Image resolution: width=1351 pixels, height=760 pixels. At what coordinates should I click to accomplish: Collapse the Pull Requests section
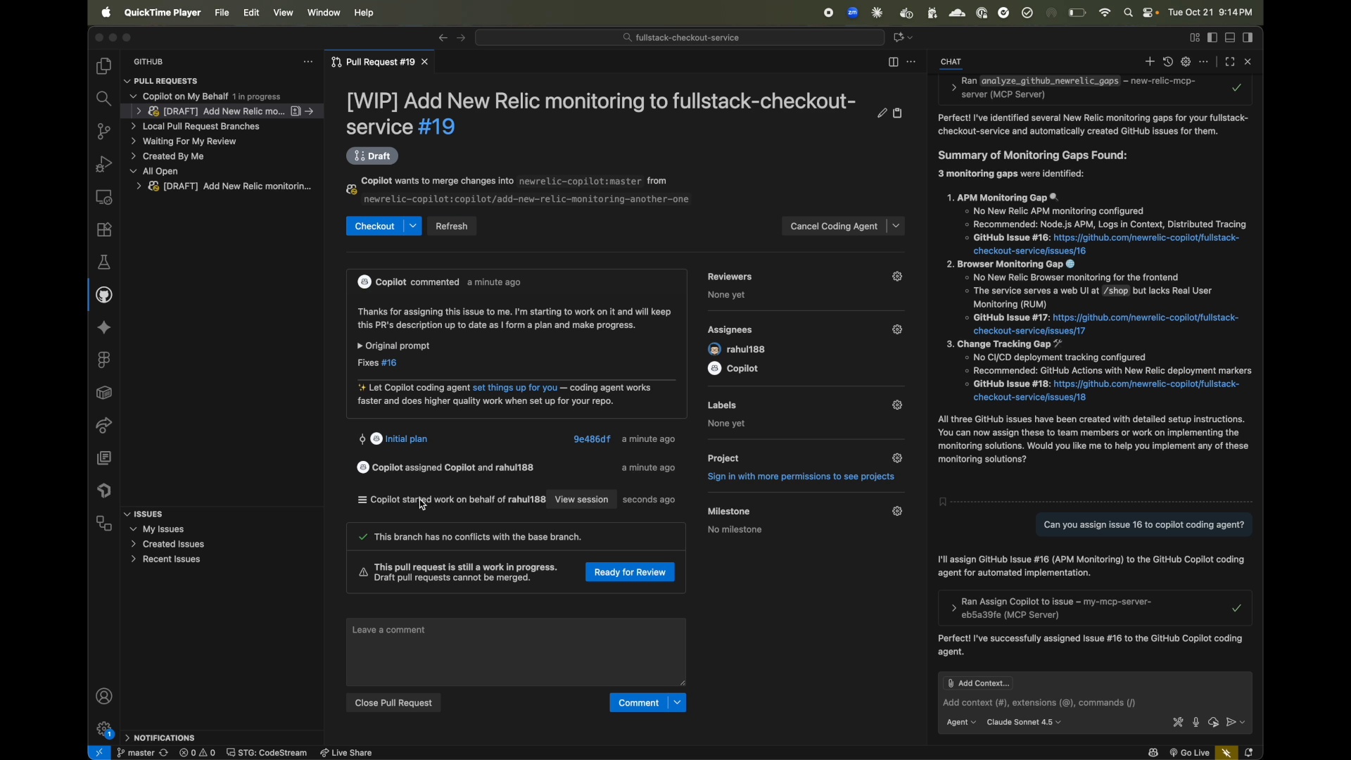[166, 82]
